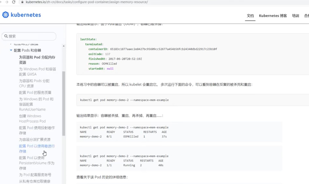Click the reason value OOMKilled in YAML

pyautogui.click(x=109, y=64)
